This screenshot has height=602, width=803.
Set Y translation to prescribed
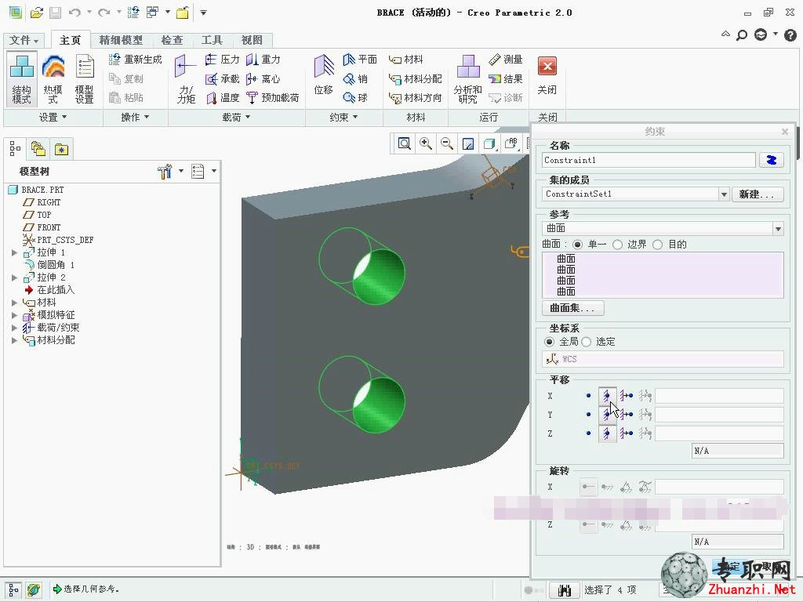(627, 415)
